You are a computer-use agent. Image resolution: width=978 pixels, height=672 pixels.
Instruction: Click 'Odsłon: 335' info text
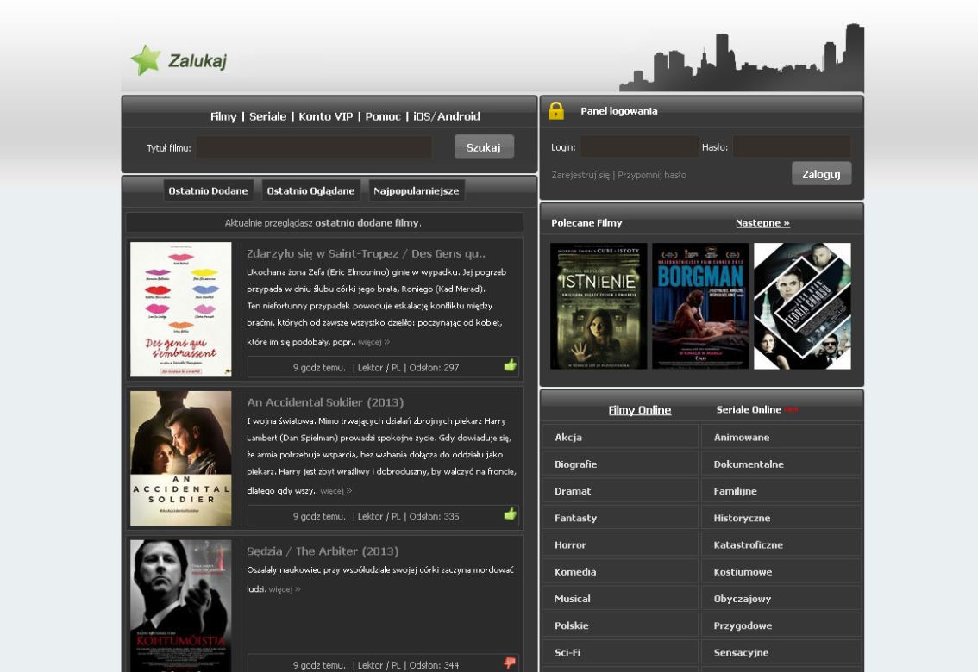[x=434, y=516]
